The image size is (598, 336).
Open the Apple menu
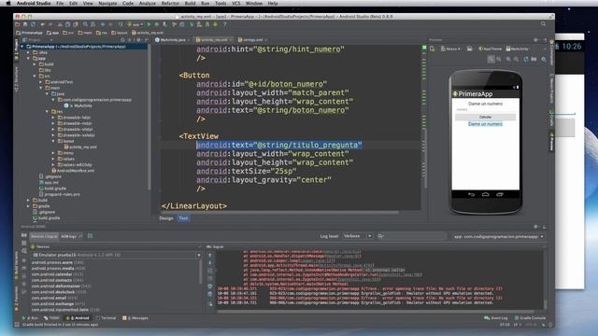(8, 4)
